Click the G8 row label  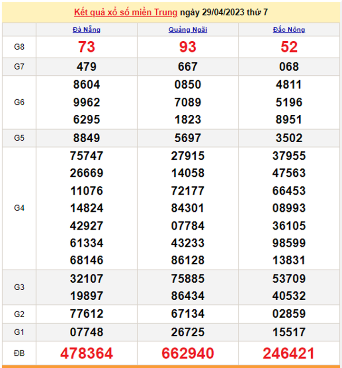pos(19,46)
